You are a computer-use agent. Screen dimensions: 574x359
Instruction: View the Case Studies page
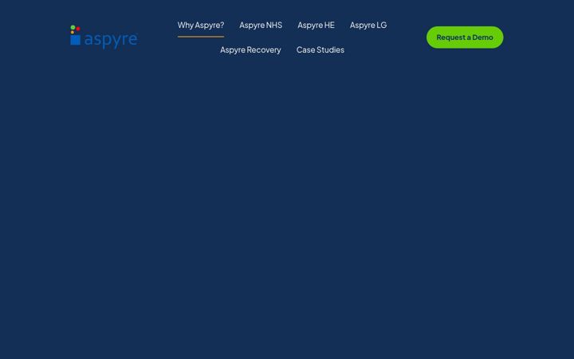[x=320, y=49]
